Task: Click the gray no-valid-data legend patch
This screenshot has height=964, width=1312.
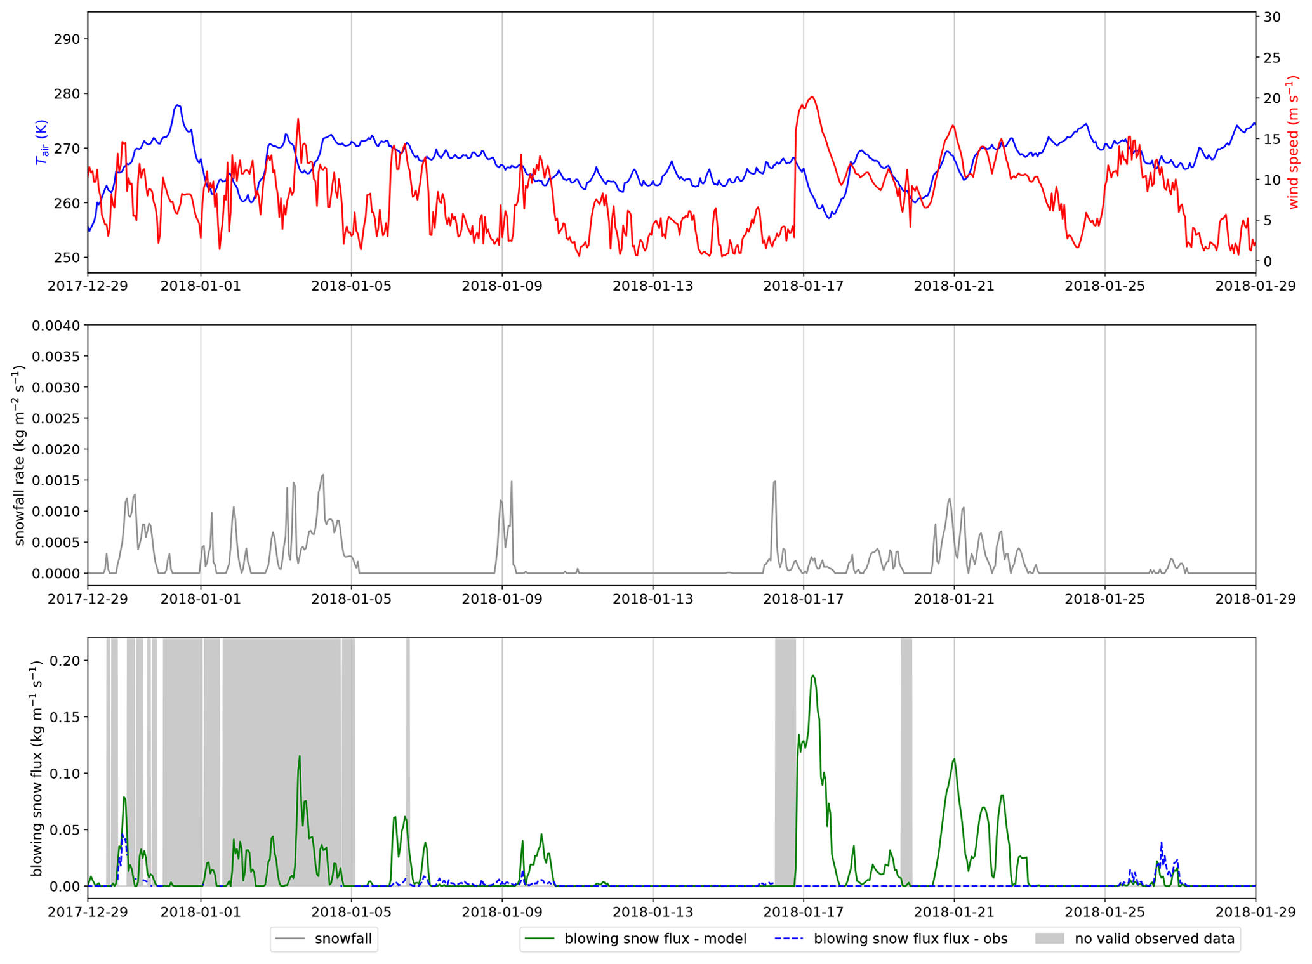Action: pyautogui.click(x=1049, y=939)
